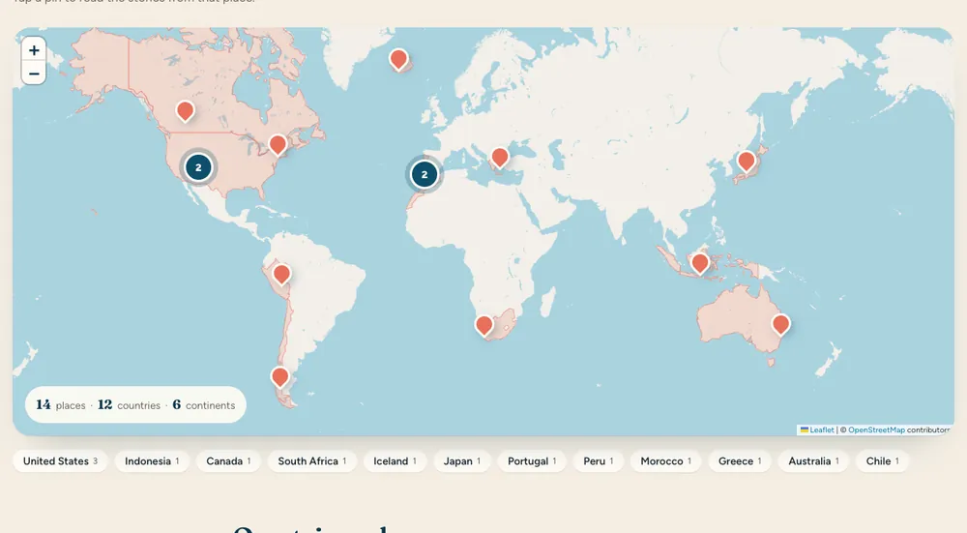The width and height of the screenshot is (967, 533).
Task: Filter by the Chile chip
Action: (883, 460)
